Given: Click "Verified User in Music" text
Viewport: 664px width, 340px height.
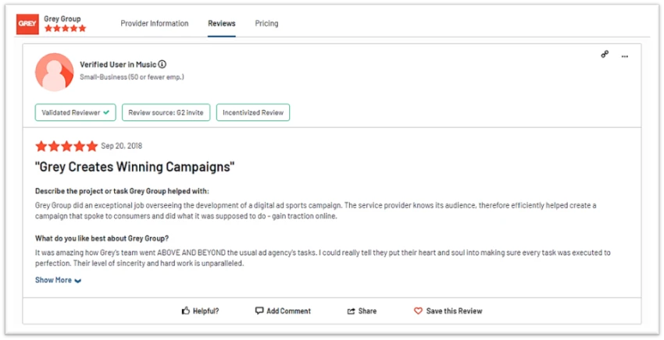Looking at the screenshot, I should 118,64.
